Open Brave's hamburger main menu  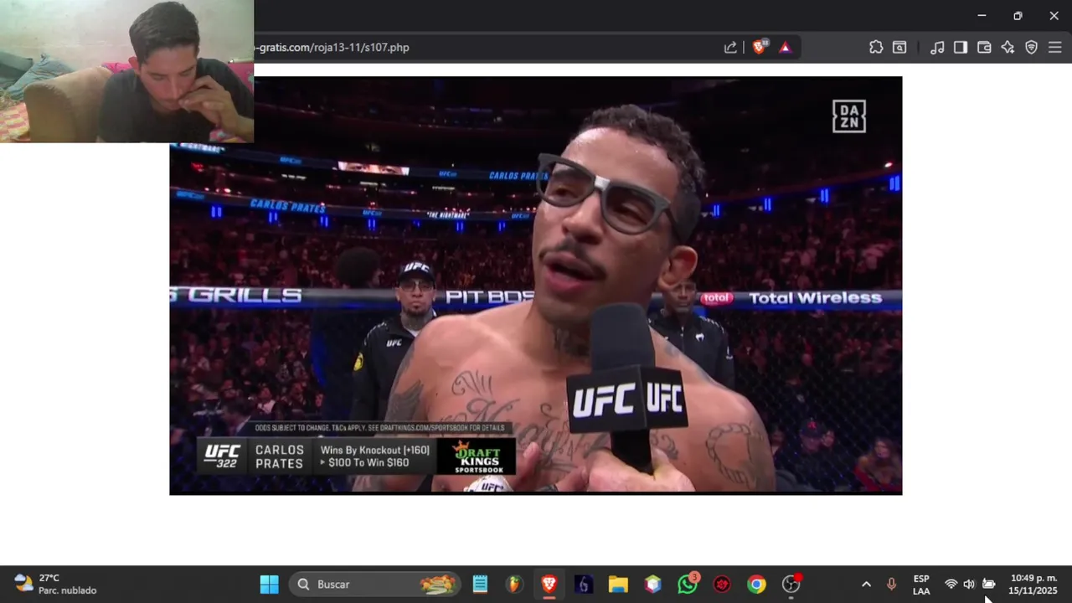point(1055,48)
